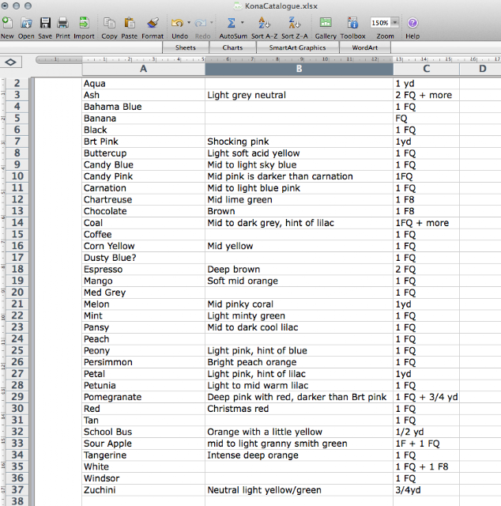Expand the AutoSum functions dropdown arrow
501x506 pixels.
[242, 23]
